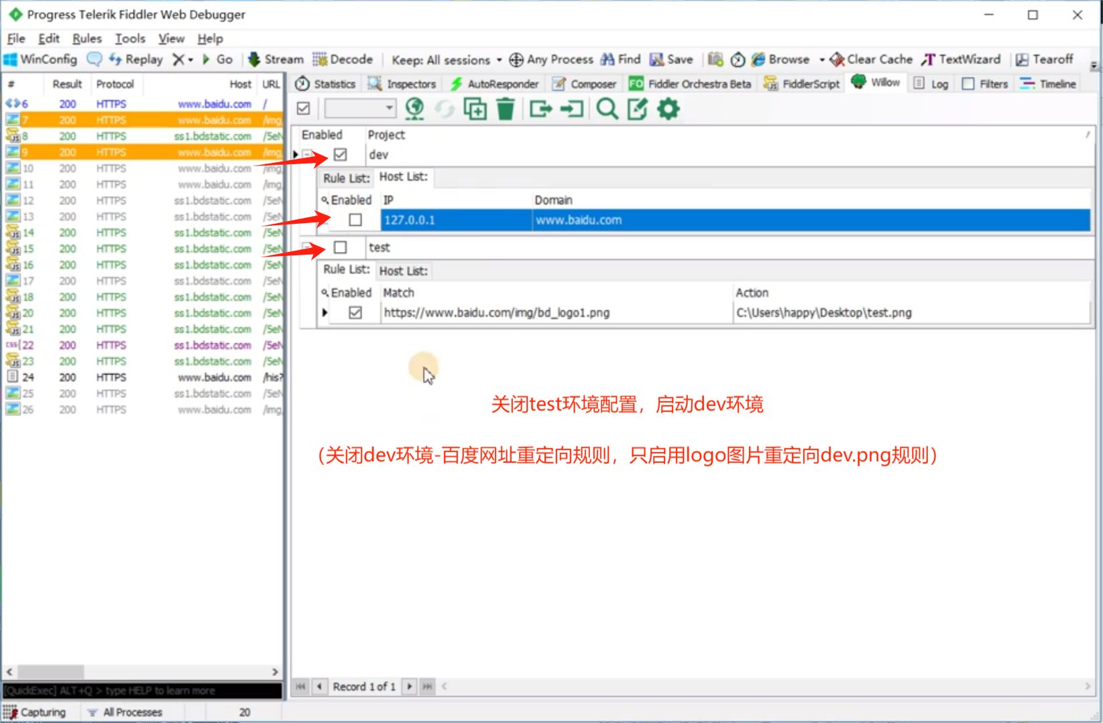Click the Any Process target picker

(x=551, y=60)
